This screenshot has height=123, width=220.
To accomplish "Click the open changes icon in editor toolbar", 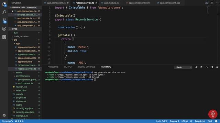I will click(207, 3).
